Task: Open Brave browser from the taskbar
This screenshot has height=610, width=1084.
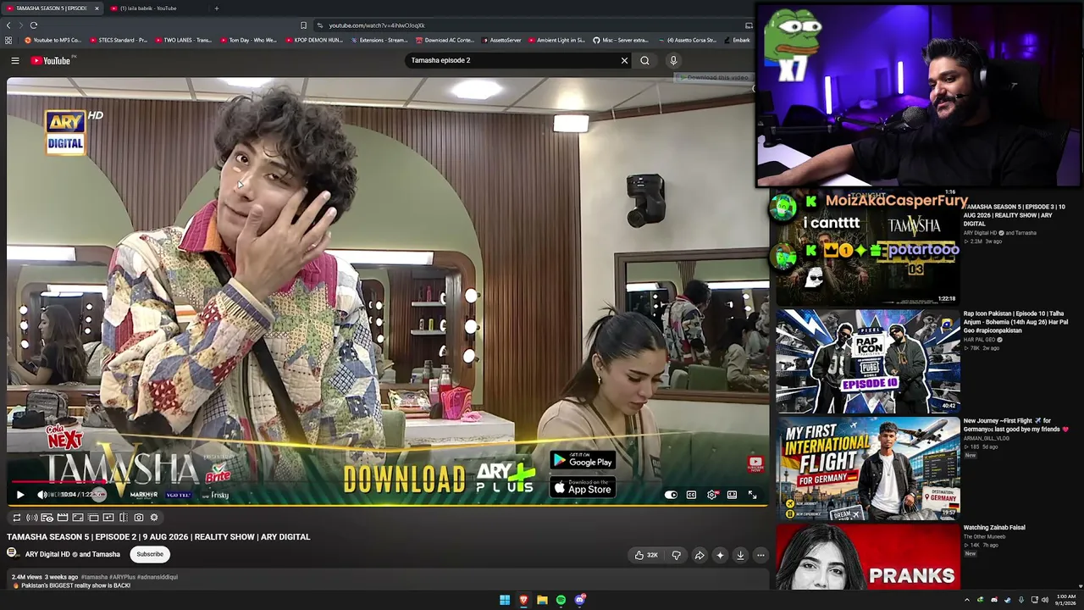Action: (x=523, y=600)
